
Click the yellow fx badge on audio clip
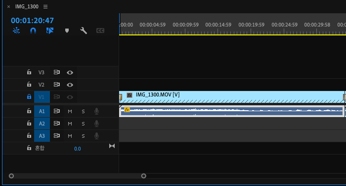coord(127,109)
